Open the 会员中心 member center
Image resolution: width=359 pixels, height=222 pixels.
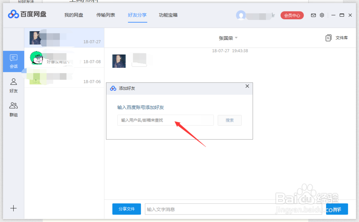pyautogui.click(x=292, y=15)
